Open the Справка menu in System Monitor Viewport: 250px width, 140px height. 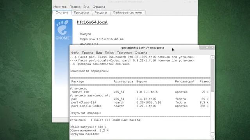(99, 7)
